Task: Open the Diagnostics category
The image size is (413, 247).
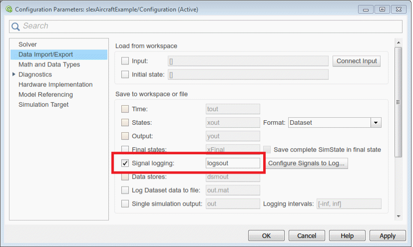Action: 35,74
